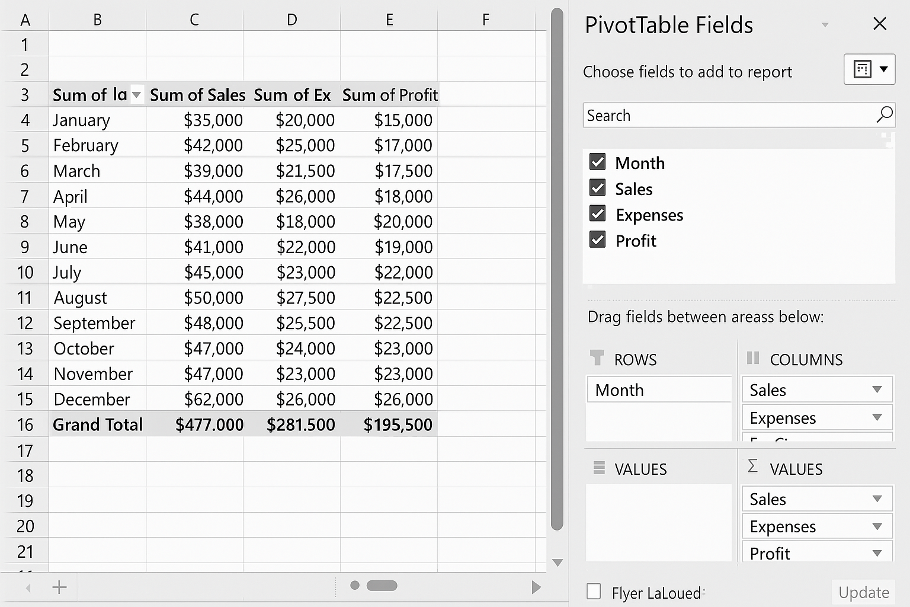Click the Sum of Ex header cell

pos(292,95)
